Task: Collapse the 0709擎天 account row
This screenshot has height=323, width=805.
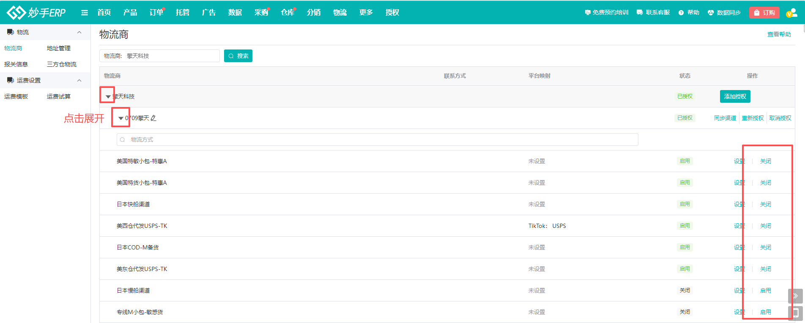Action: (121, 118)
